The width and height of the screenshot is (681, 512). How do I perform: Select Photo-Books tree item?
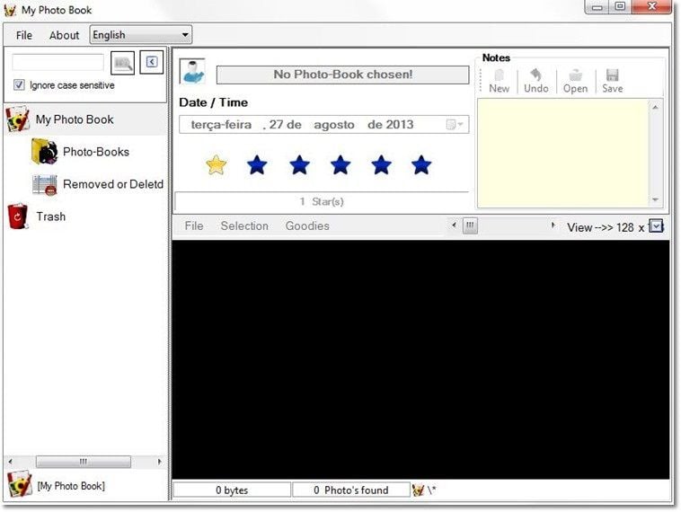pyautogui.click(x=96, y=152)
